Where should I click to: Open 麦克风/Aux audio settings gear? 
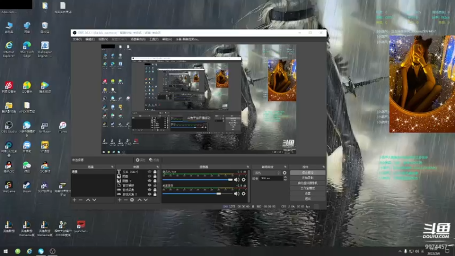click(244, 180)
